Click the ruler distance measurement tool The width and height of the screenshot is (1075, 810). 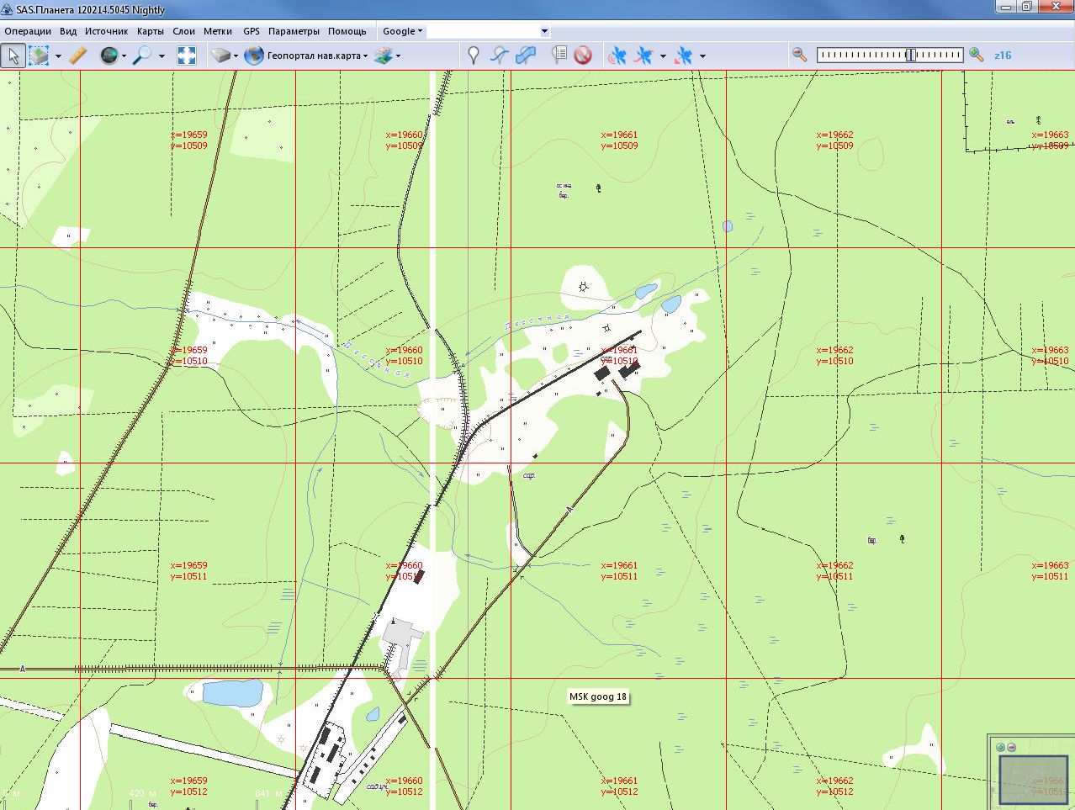pos(77,56)
